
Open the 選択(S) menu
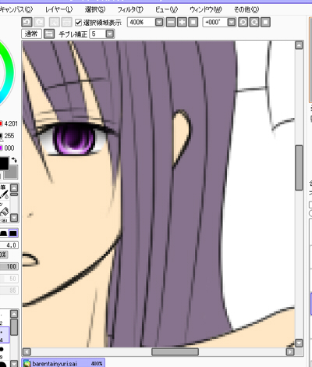point(95,9)
